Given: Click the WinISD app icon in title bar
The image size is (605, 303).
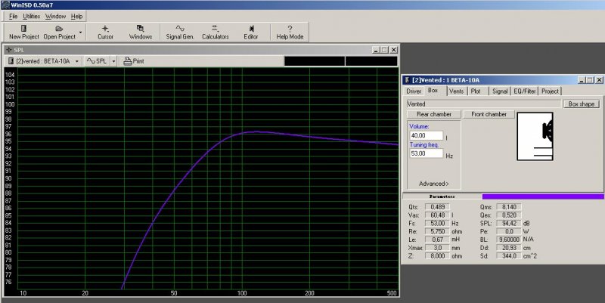Looking at the screenshot, I should click(5, 5).
